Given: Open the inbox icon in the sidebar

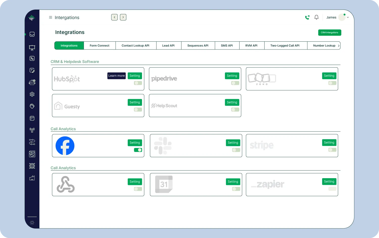Looking at the screenshot, I should click(32, 34).
